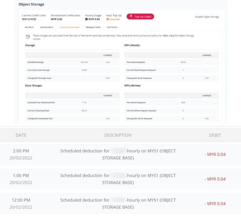This screenshot has width=241, height=218.
Task: Click the storage box icon beside the charges notice
Action: point(27,36)
